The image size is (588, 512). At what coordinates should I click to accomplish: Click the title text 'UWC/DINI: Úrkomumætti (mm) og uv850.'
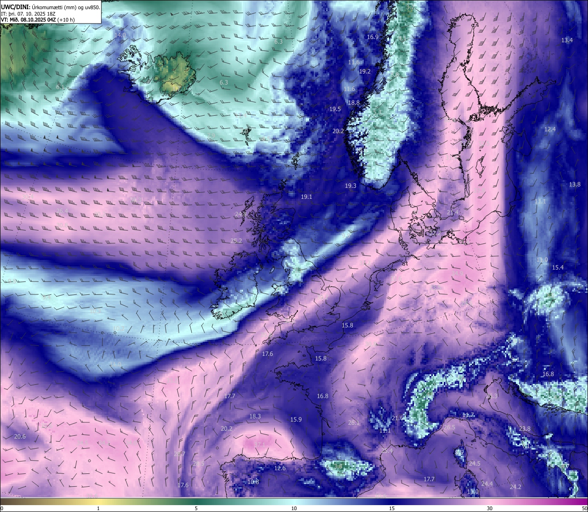point(51,7)
